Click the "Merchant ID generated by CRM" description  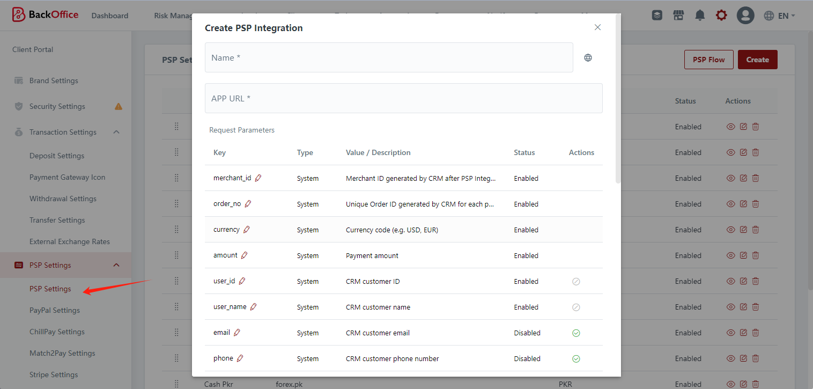pos(421,178)
